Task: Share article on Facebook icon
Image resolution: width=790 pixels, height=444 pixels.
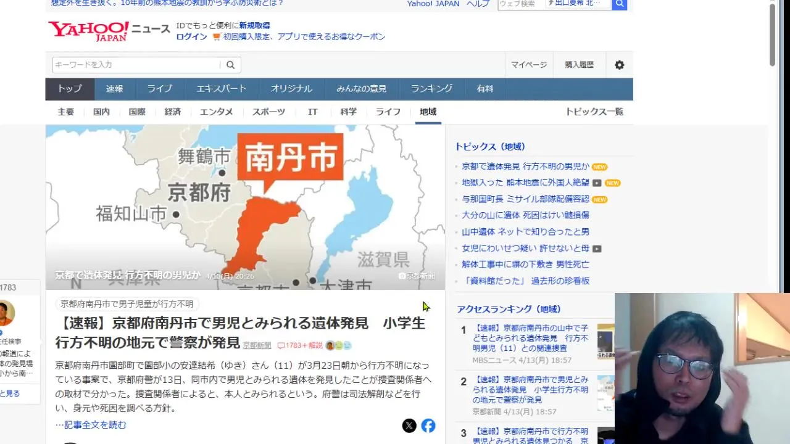Action: 428,425
